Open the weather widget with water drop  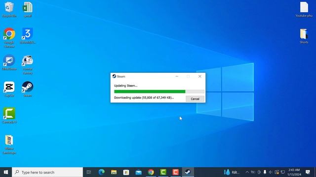pyautogui.click(x=232, y=172)
